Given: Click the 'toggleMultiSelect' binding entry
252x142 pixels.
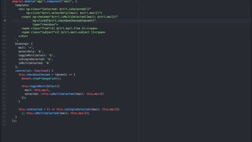Looking at the screenshot, I should coord(37,55).
